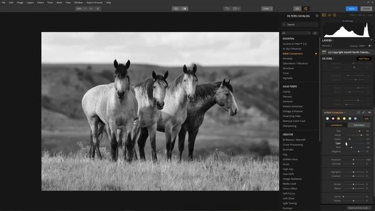Open the filter category dropdown below search
The width and height of the screenshot is (375, 211).
[296, 33]
